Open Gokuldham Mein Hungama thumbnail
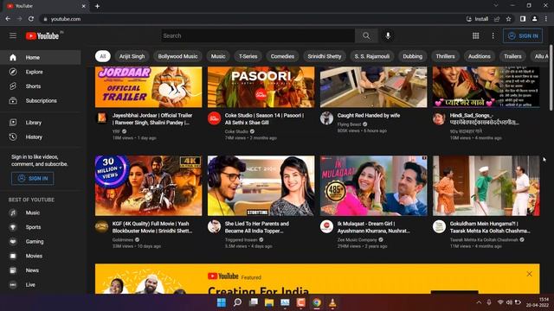Image resolution: width=554 pixels, height=311 pixels. pyautogui.click(x=486, y=186)
